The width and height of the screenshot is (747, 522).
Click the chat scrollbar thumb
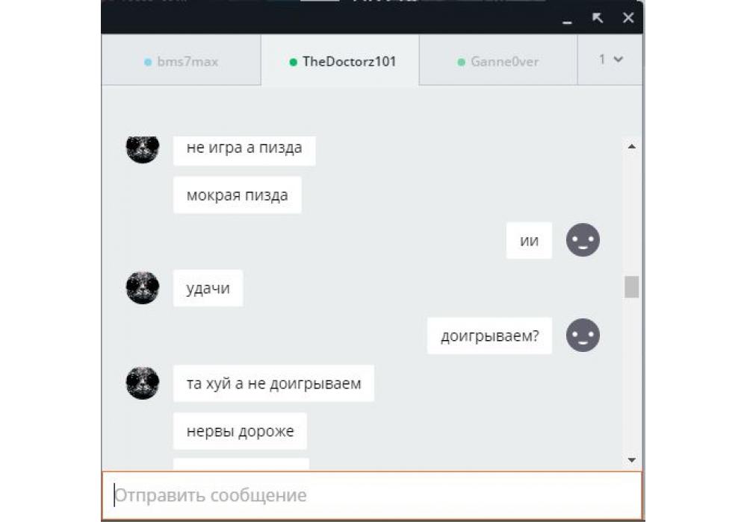632,286
